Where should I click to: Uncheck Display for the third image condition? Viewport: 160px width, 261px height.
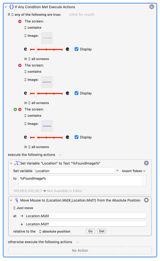coord(76,137)
